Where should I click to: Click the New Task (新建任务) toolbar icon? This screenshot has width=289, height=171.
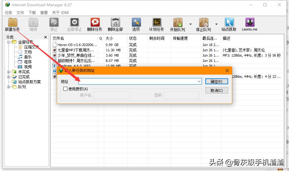coord(12,22)
